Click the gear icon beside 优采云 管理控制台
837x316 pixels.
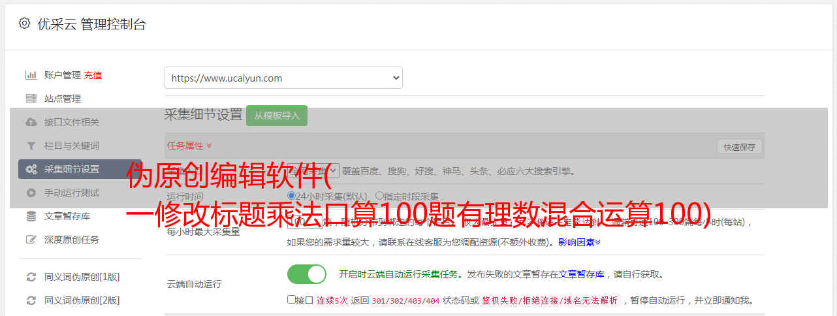pos(24,24)
